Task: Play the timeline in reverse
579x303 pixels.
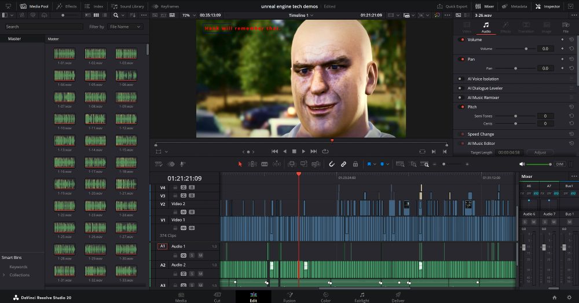Action: coord(285,152)
